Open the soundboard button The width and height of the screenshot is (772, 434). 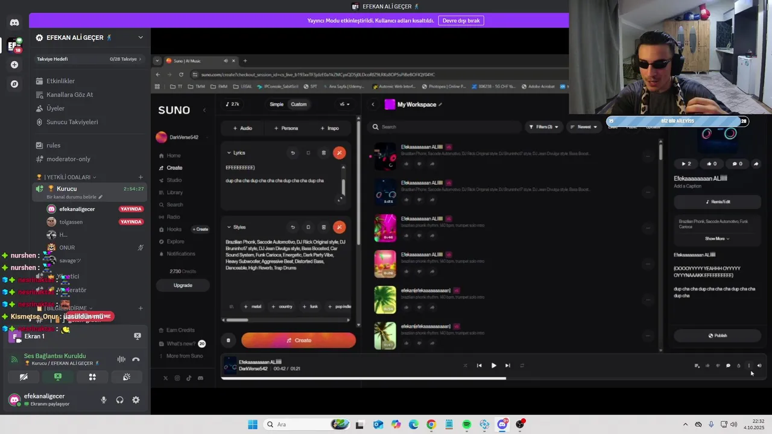coord(127,377)
